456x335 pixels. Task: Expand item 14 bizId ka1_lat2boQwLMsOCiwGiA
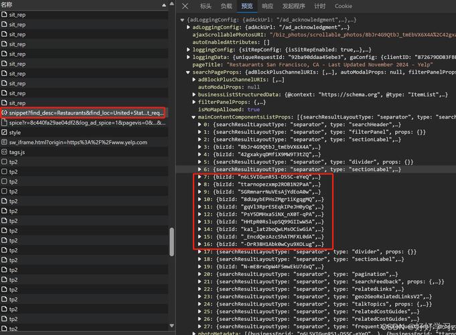click(x=200, y=229)
